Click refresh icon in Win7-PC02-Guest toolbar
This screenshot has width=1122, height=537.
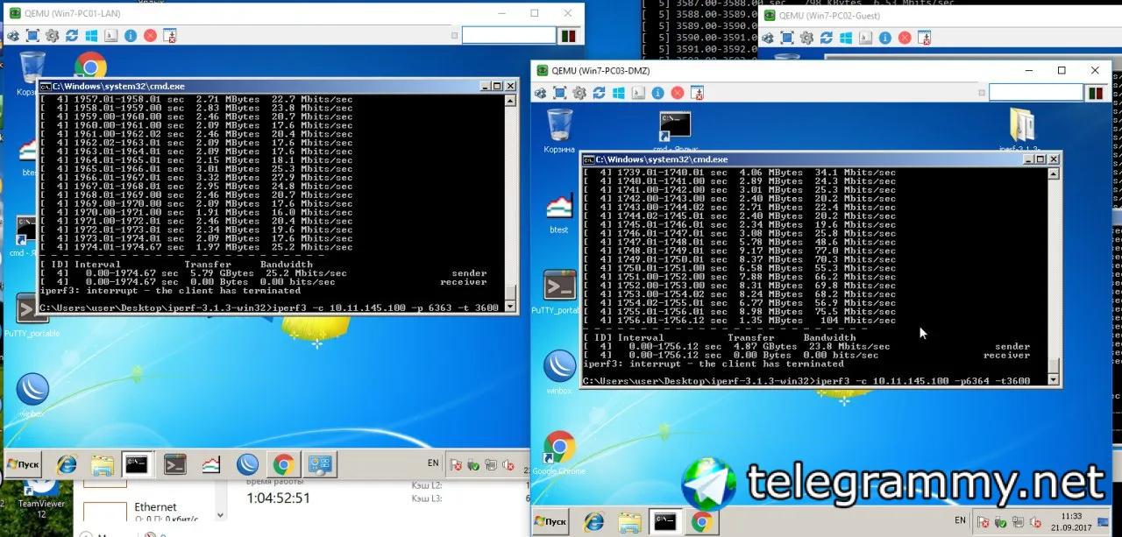[x=826, y=38]
